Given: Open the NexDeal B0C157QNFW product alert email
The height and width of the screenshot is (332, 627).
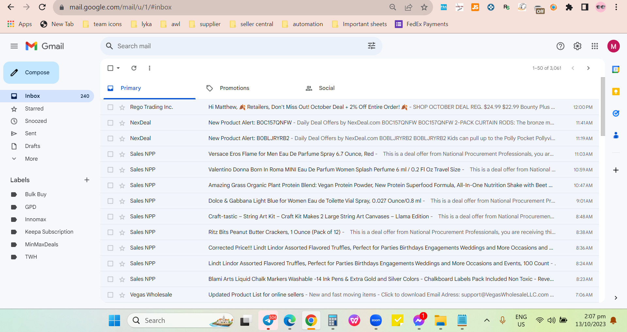Looking at the screenshot, I should click(349, 123).
